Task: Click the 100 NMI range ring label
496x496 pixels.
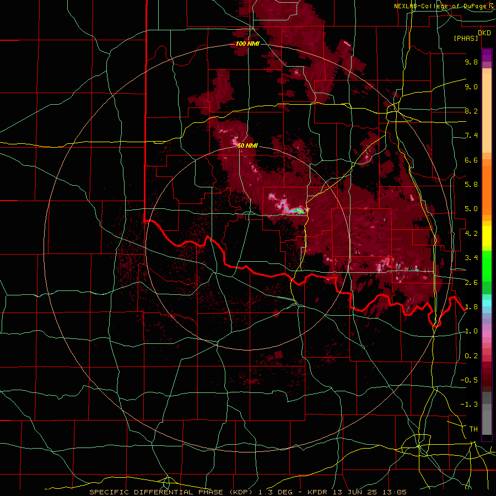Action: [247, 44]
